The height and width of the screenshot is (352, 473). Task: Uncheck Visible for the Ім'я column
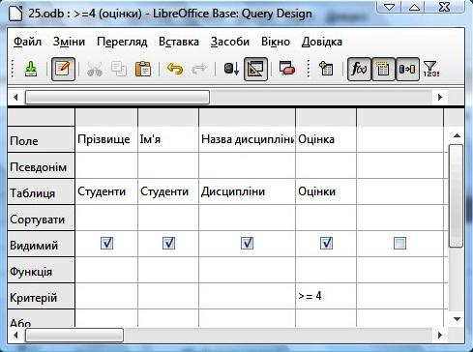(x=168, y=243)
